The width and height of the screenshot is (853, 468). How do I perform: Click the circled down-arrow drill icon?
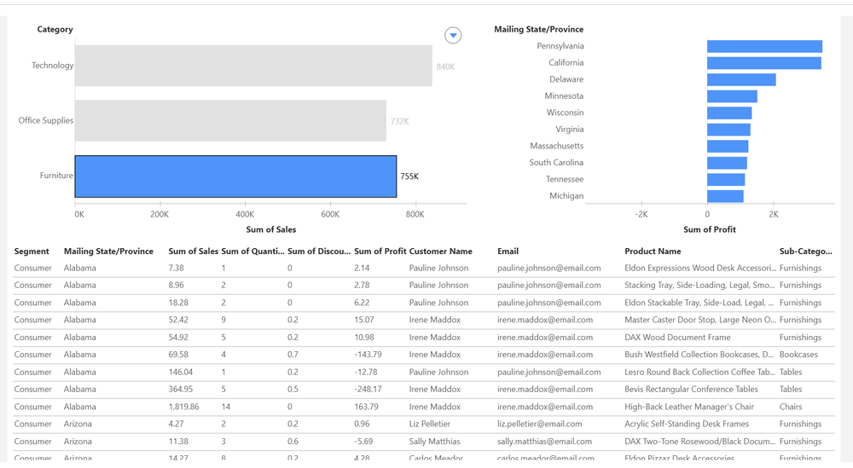453,36
